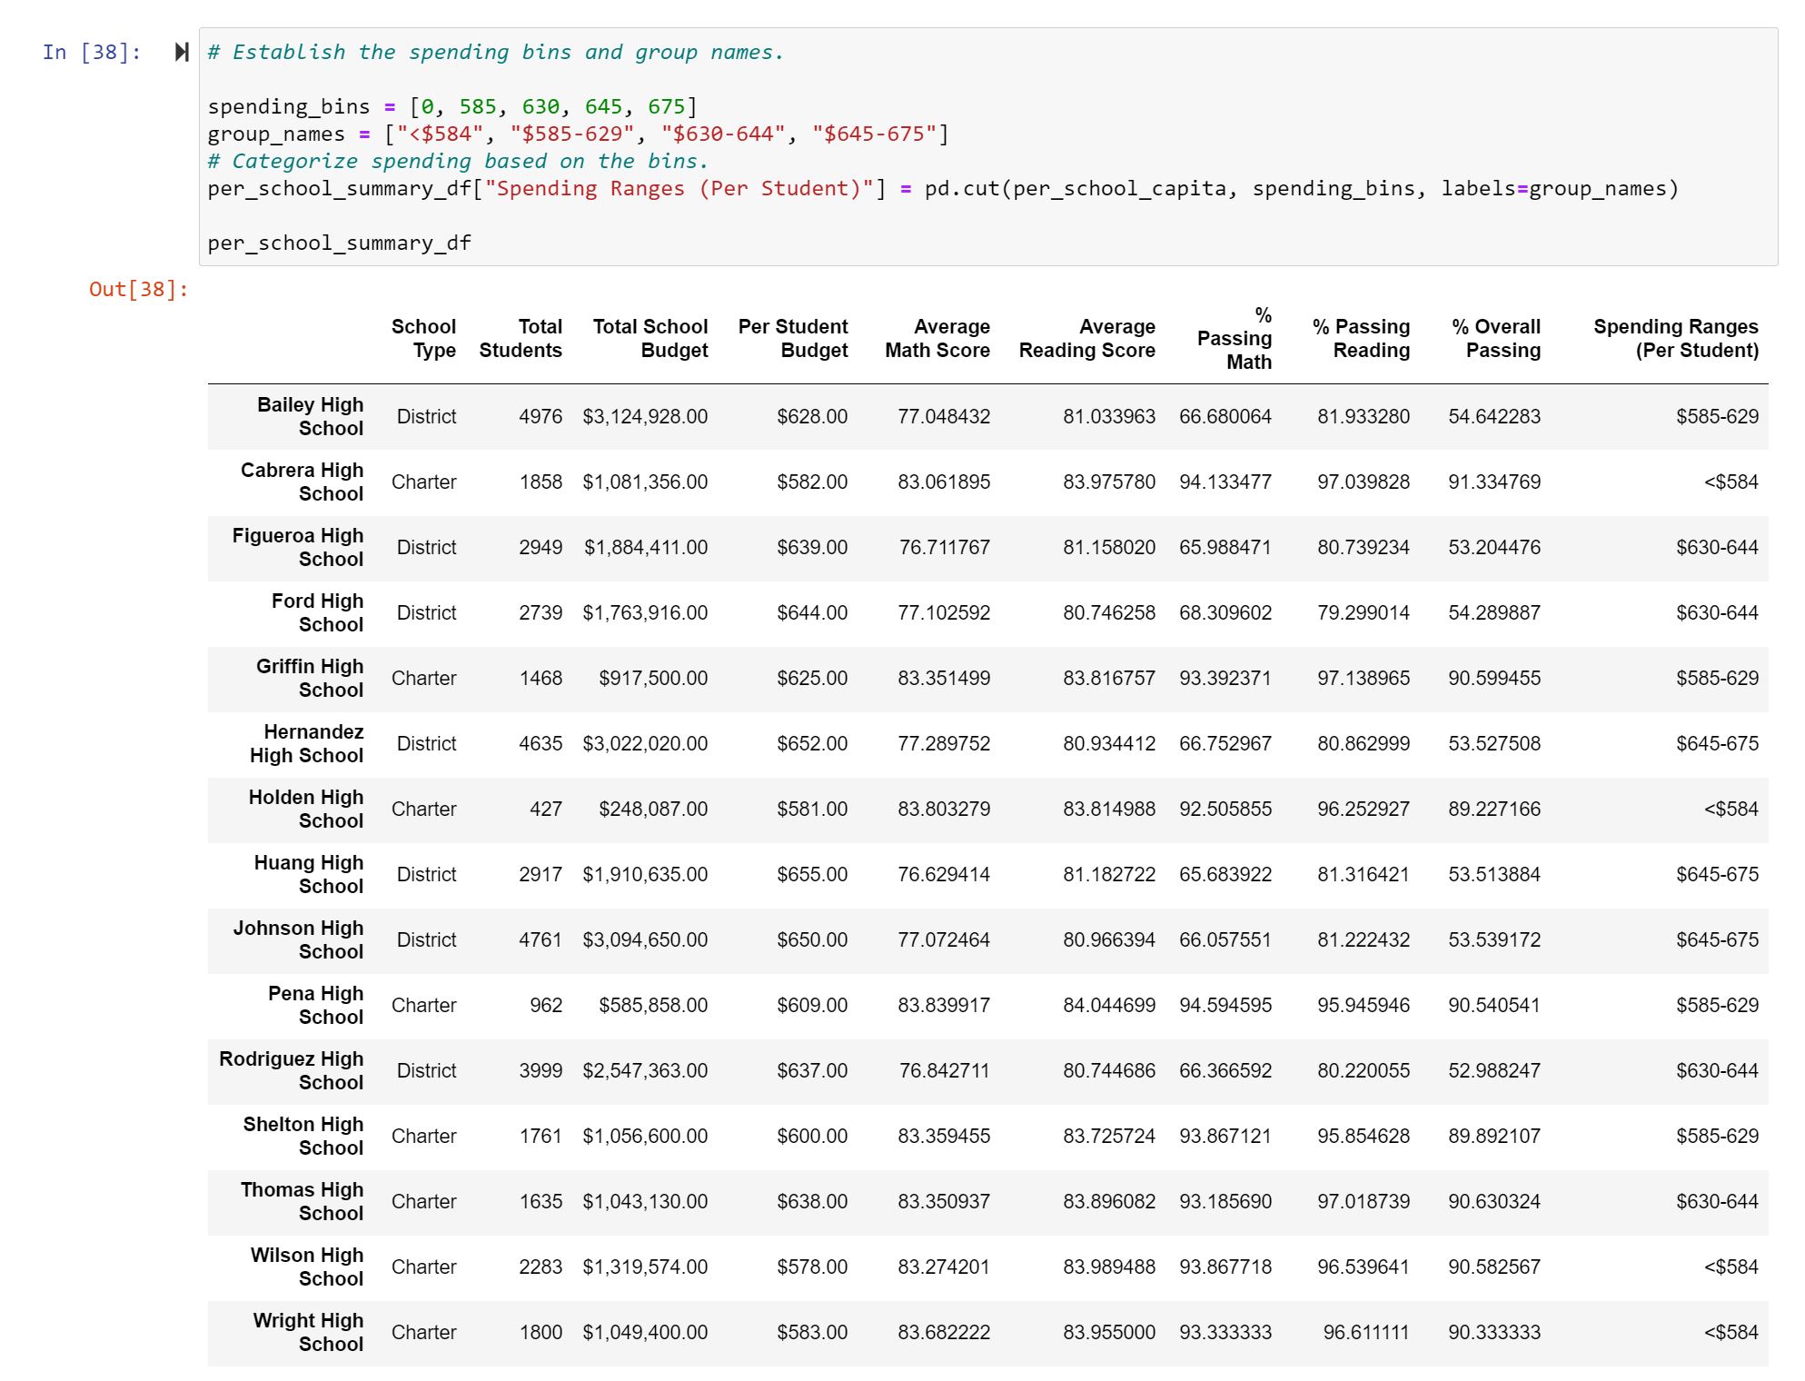Screen dimensions: 1805x1381
Task: Click the Out[38] output prompt
Action: tap(138, 289)
